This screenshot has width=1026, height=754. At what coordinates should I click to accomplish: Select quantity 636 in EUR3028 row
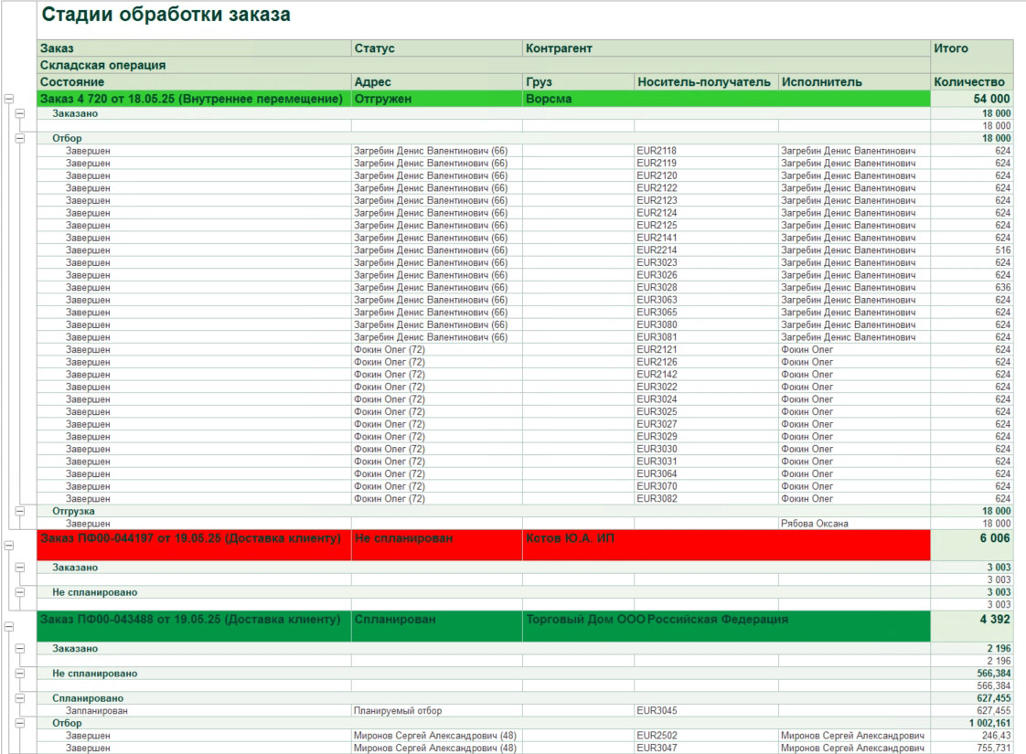(972, 287)
